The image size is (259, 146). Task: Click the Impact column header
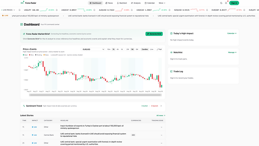pyautogui.click(x=35, y=120)
